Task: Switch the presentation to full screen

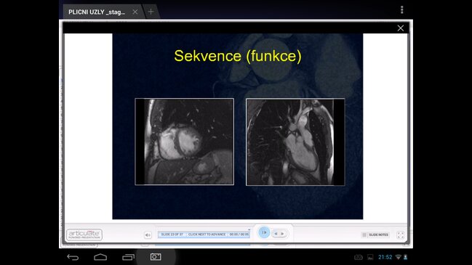Action: [400, 235]
